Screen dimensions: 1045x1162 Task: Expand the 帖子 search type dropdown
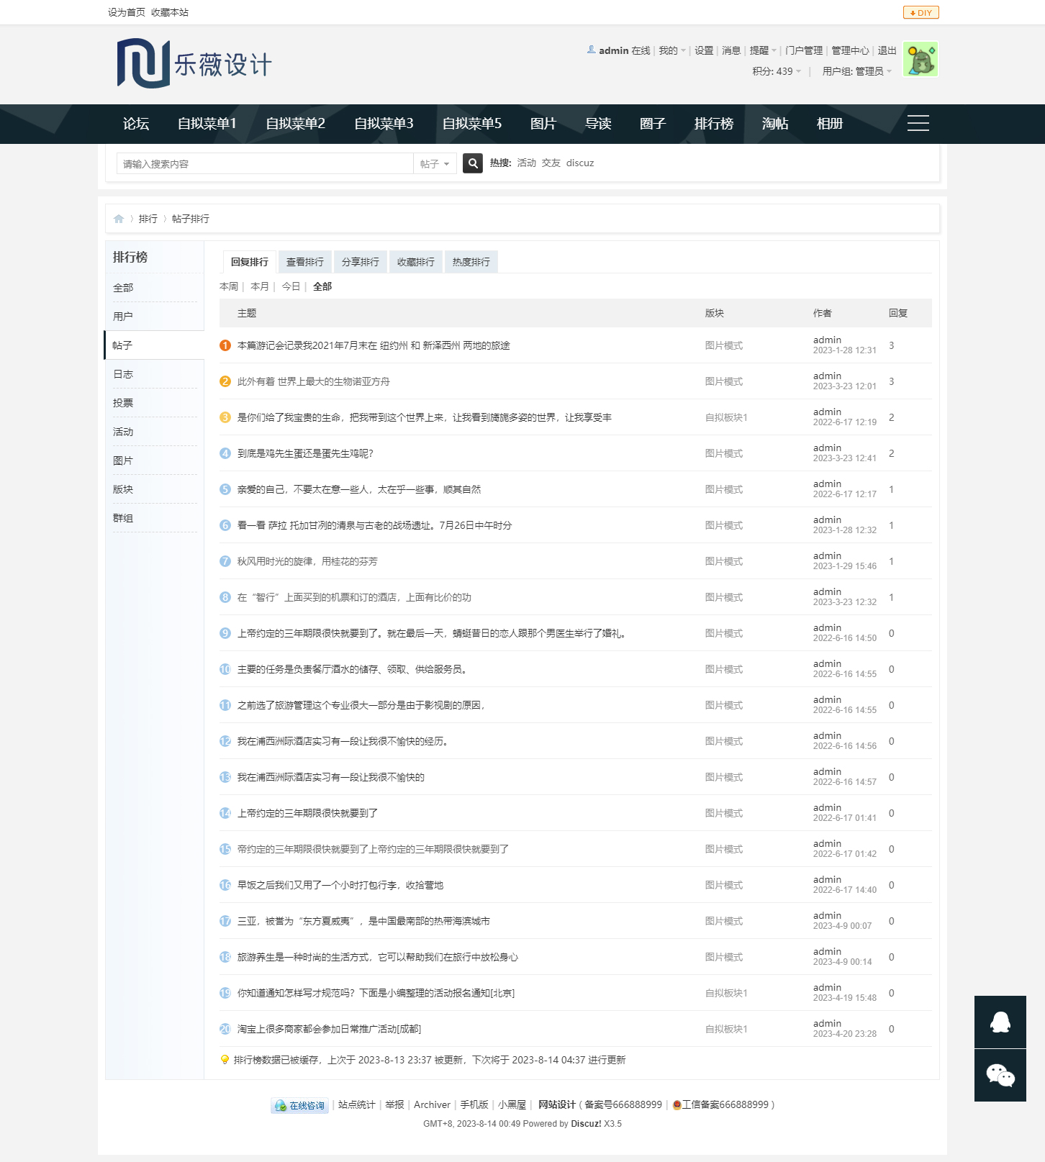click(435, 164)
